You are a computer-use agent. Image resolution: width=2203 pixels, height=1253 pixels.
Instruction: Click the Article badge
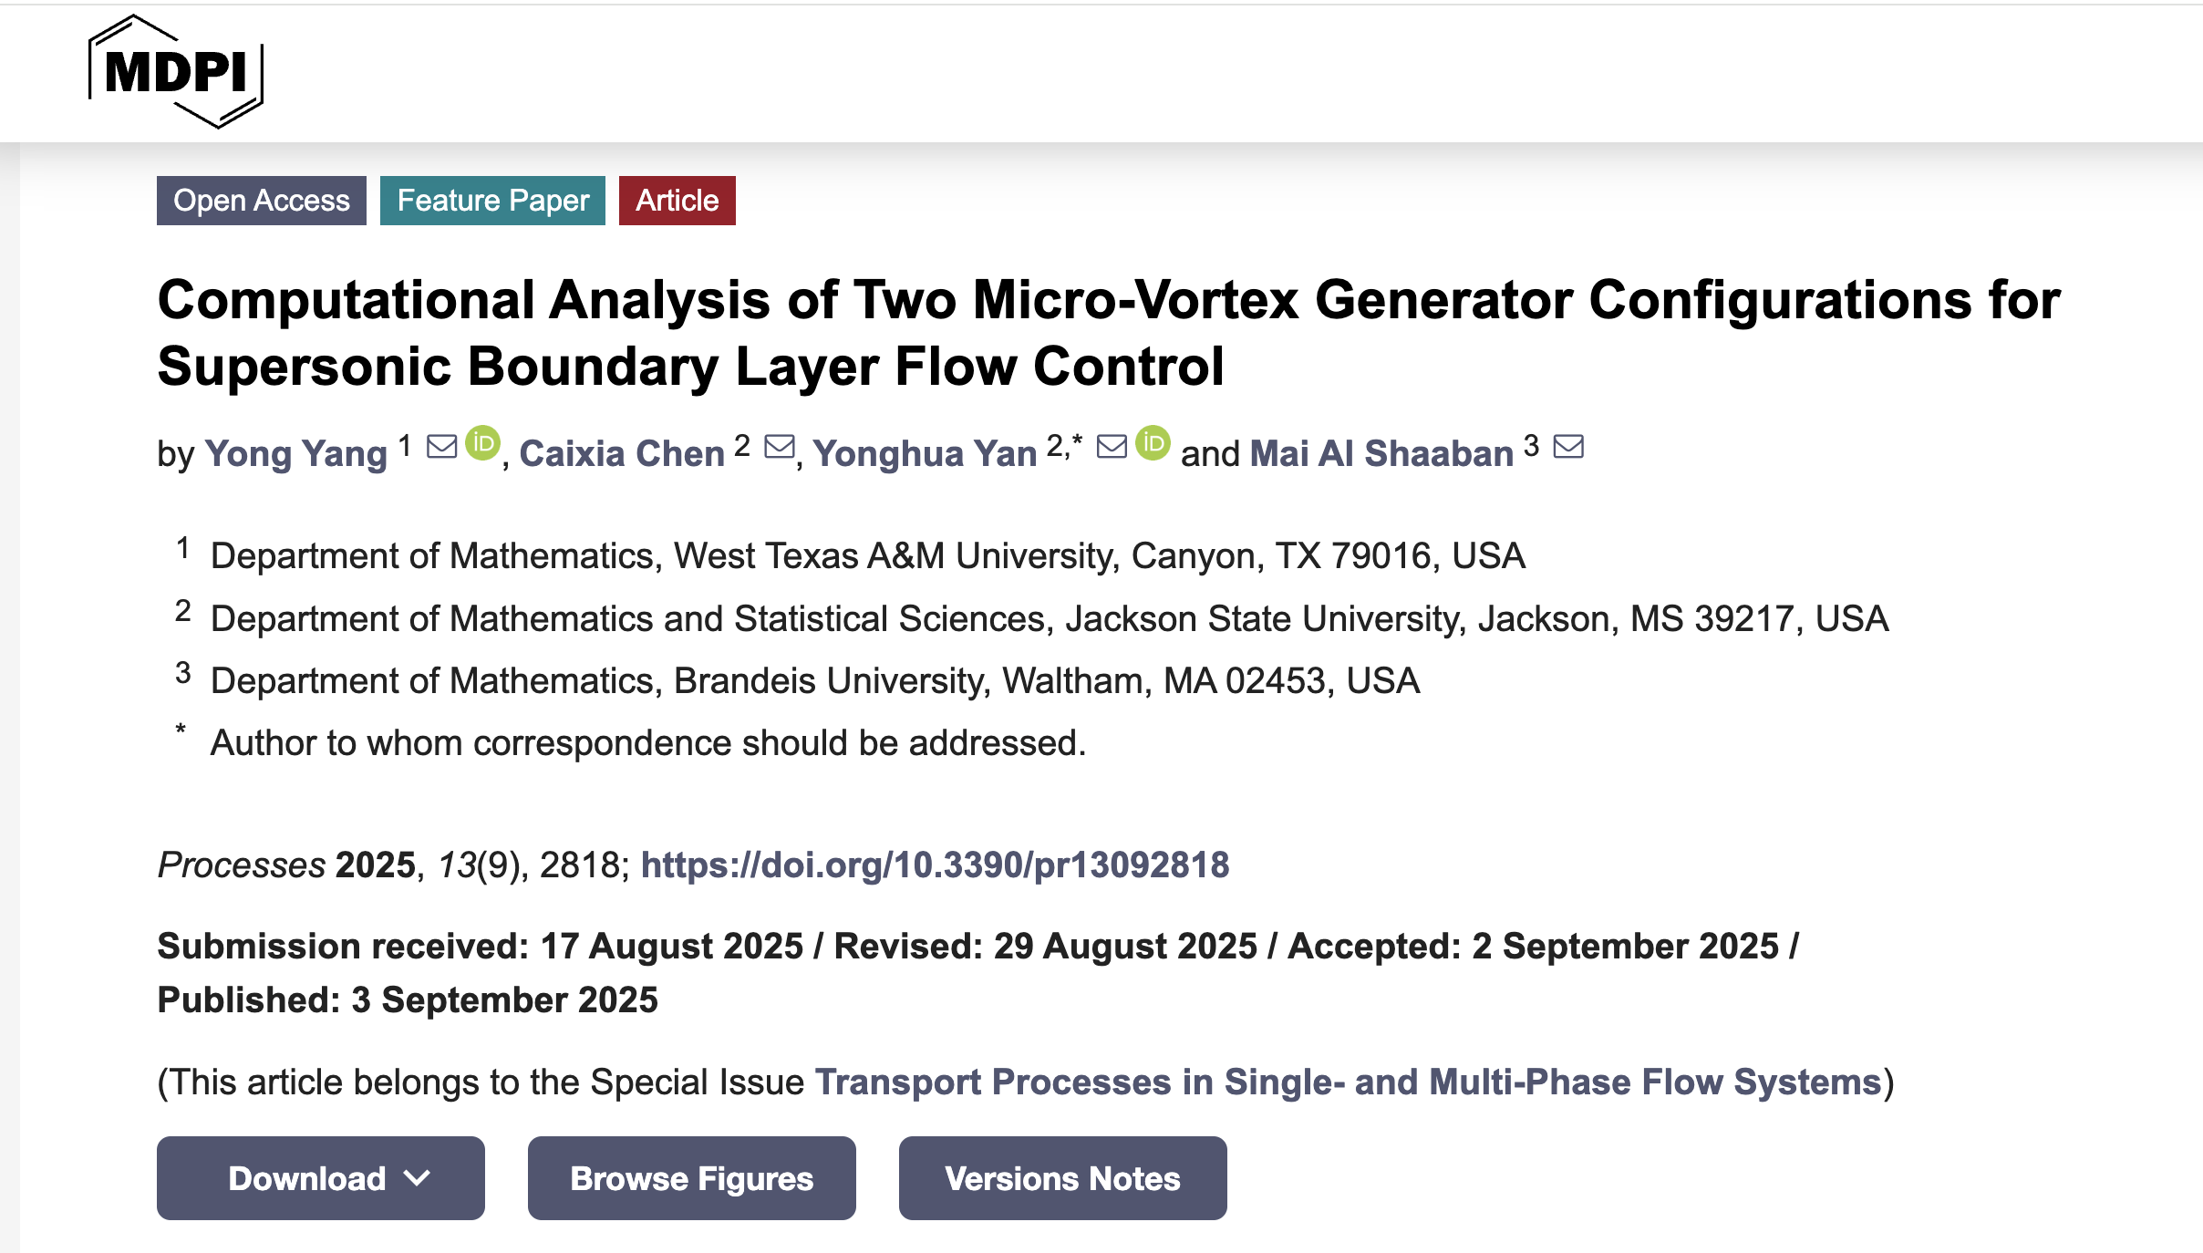pos(677,200)
